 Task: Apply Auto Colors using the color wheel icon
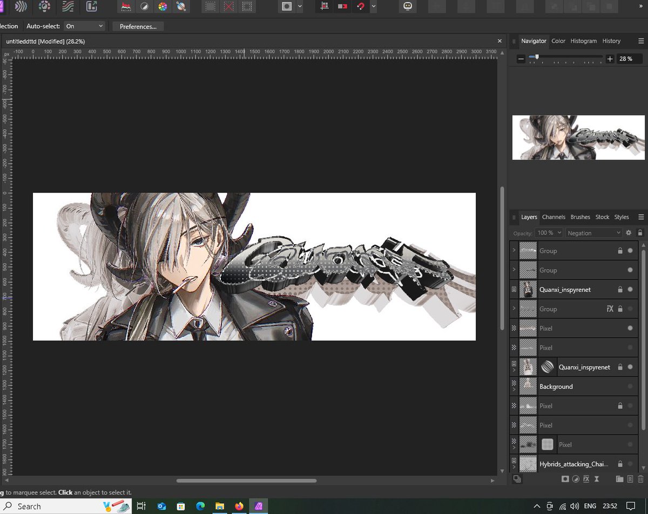point(162,6)
